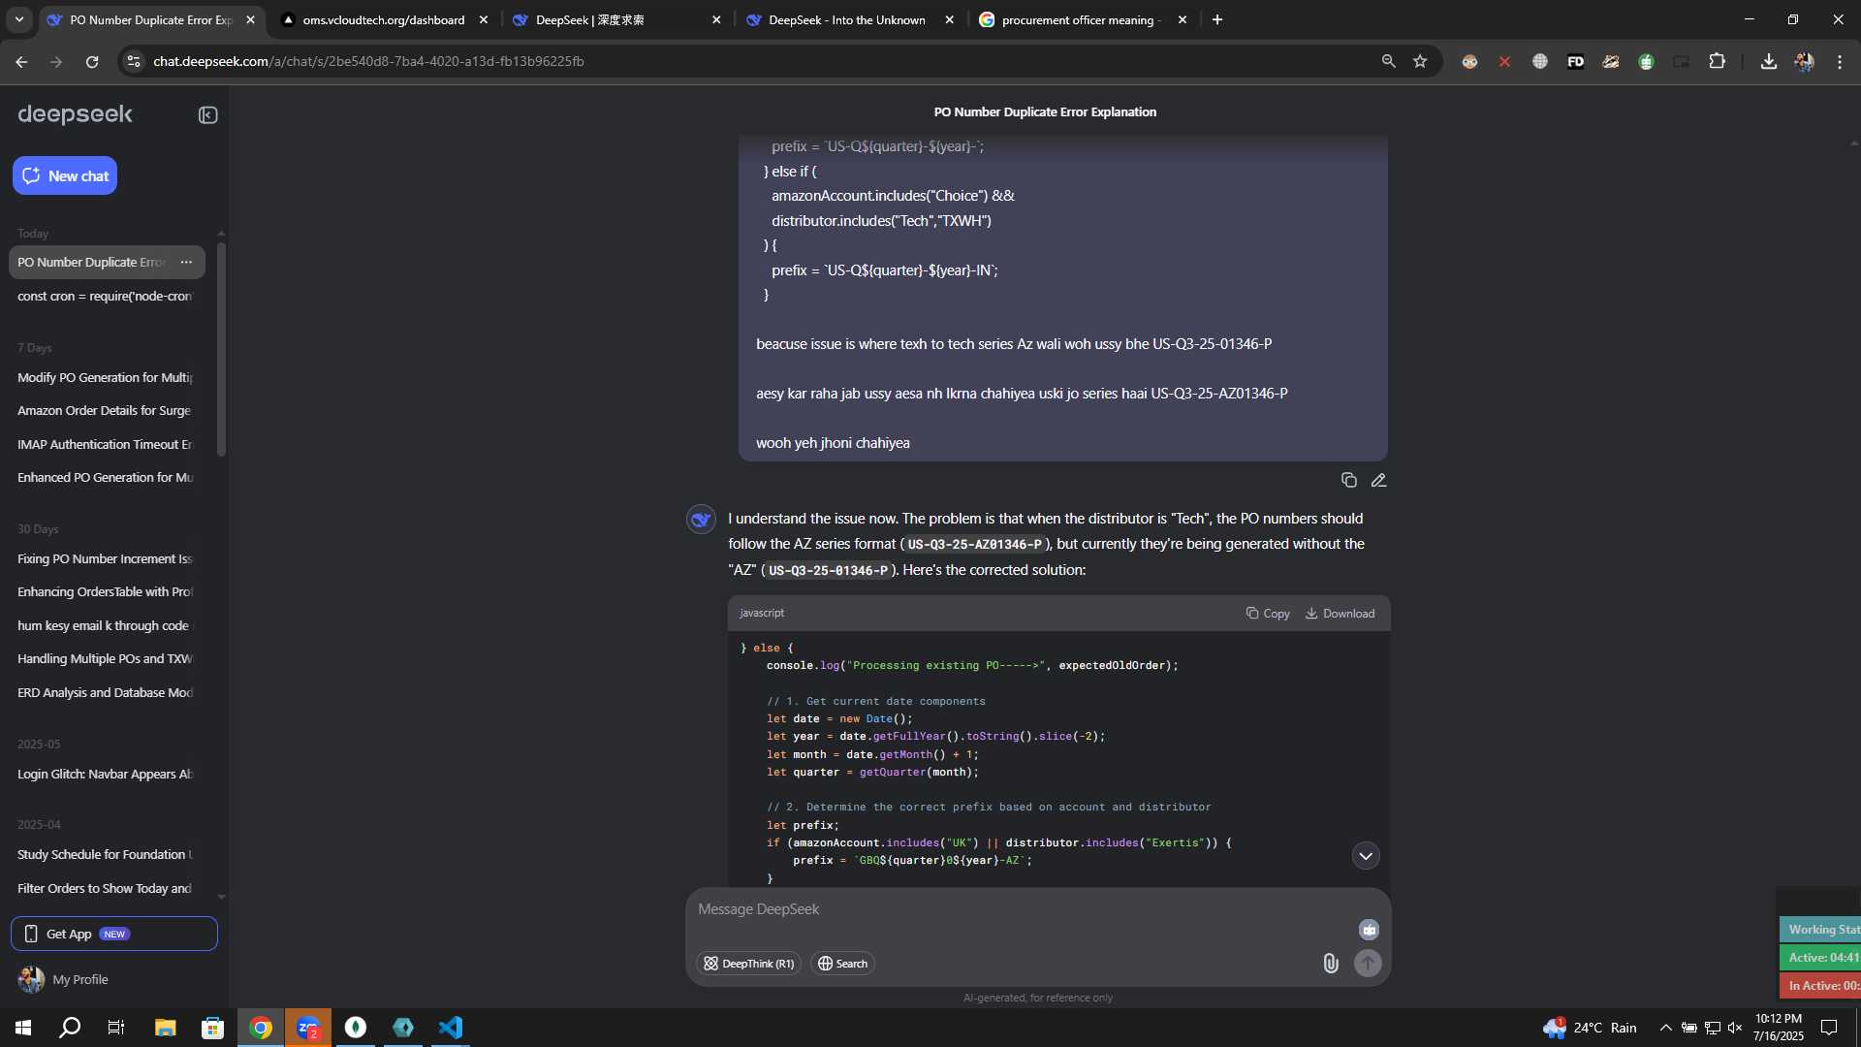Open Enhanced PO Generation chat

point(107,477)
